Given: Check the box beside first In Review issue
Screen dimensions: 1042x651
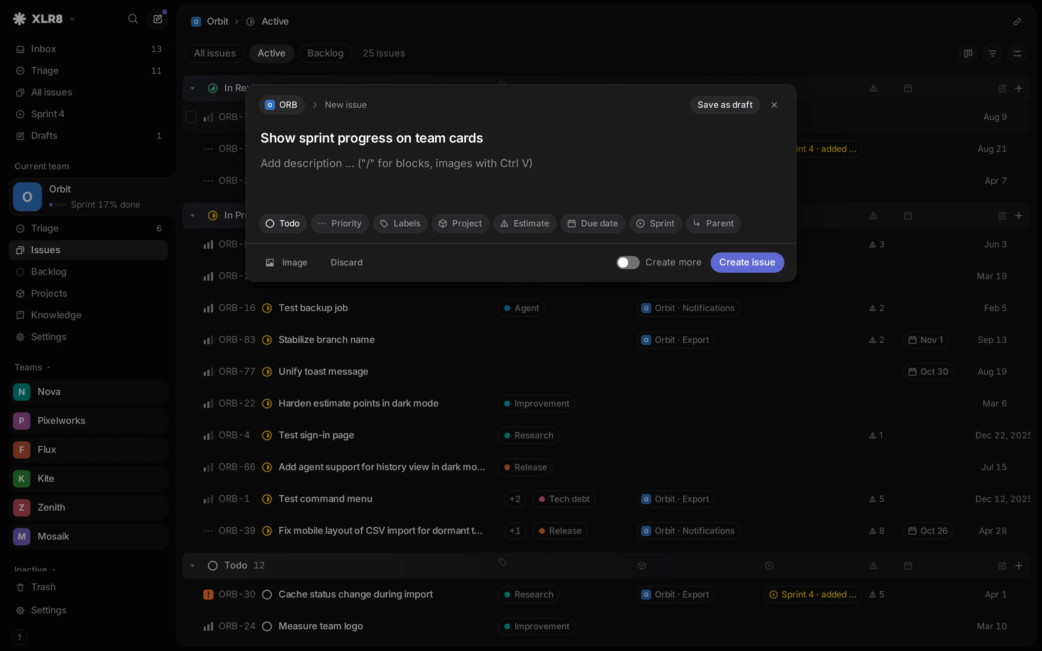Looking at the screenshot, I should tap(191, 117).
